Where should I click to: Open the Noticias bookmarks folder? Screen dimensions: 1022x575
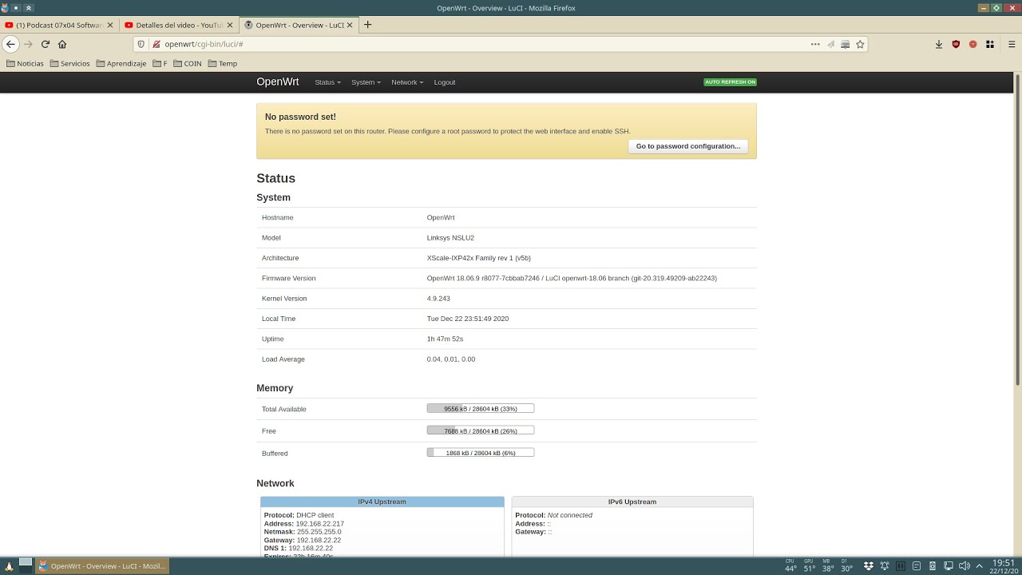(x=25, y=63)
